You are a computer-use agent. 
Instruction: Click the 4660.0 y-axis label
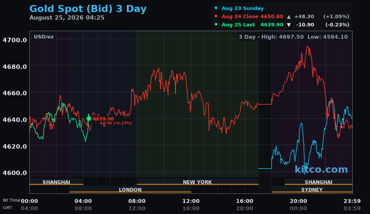[x=14, y=93]
